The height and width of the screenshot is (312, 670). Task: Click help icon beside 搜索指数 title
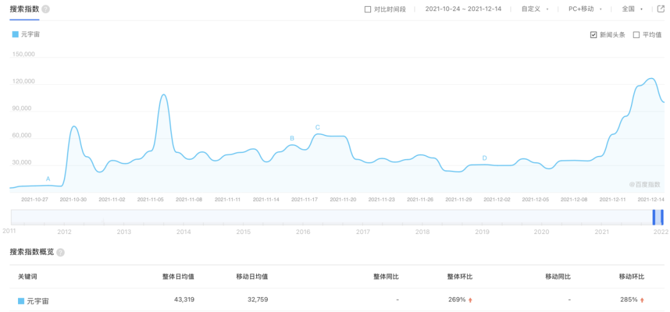(x=46, y=9)
